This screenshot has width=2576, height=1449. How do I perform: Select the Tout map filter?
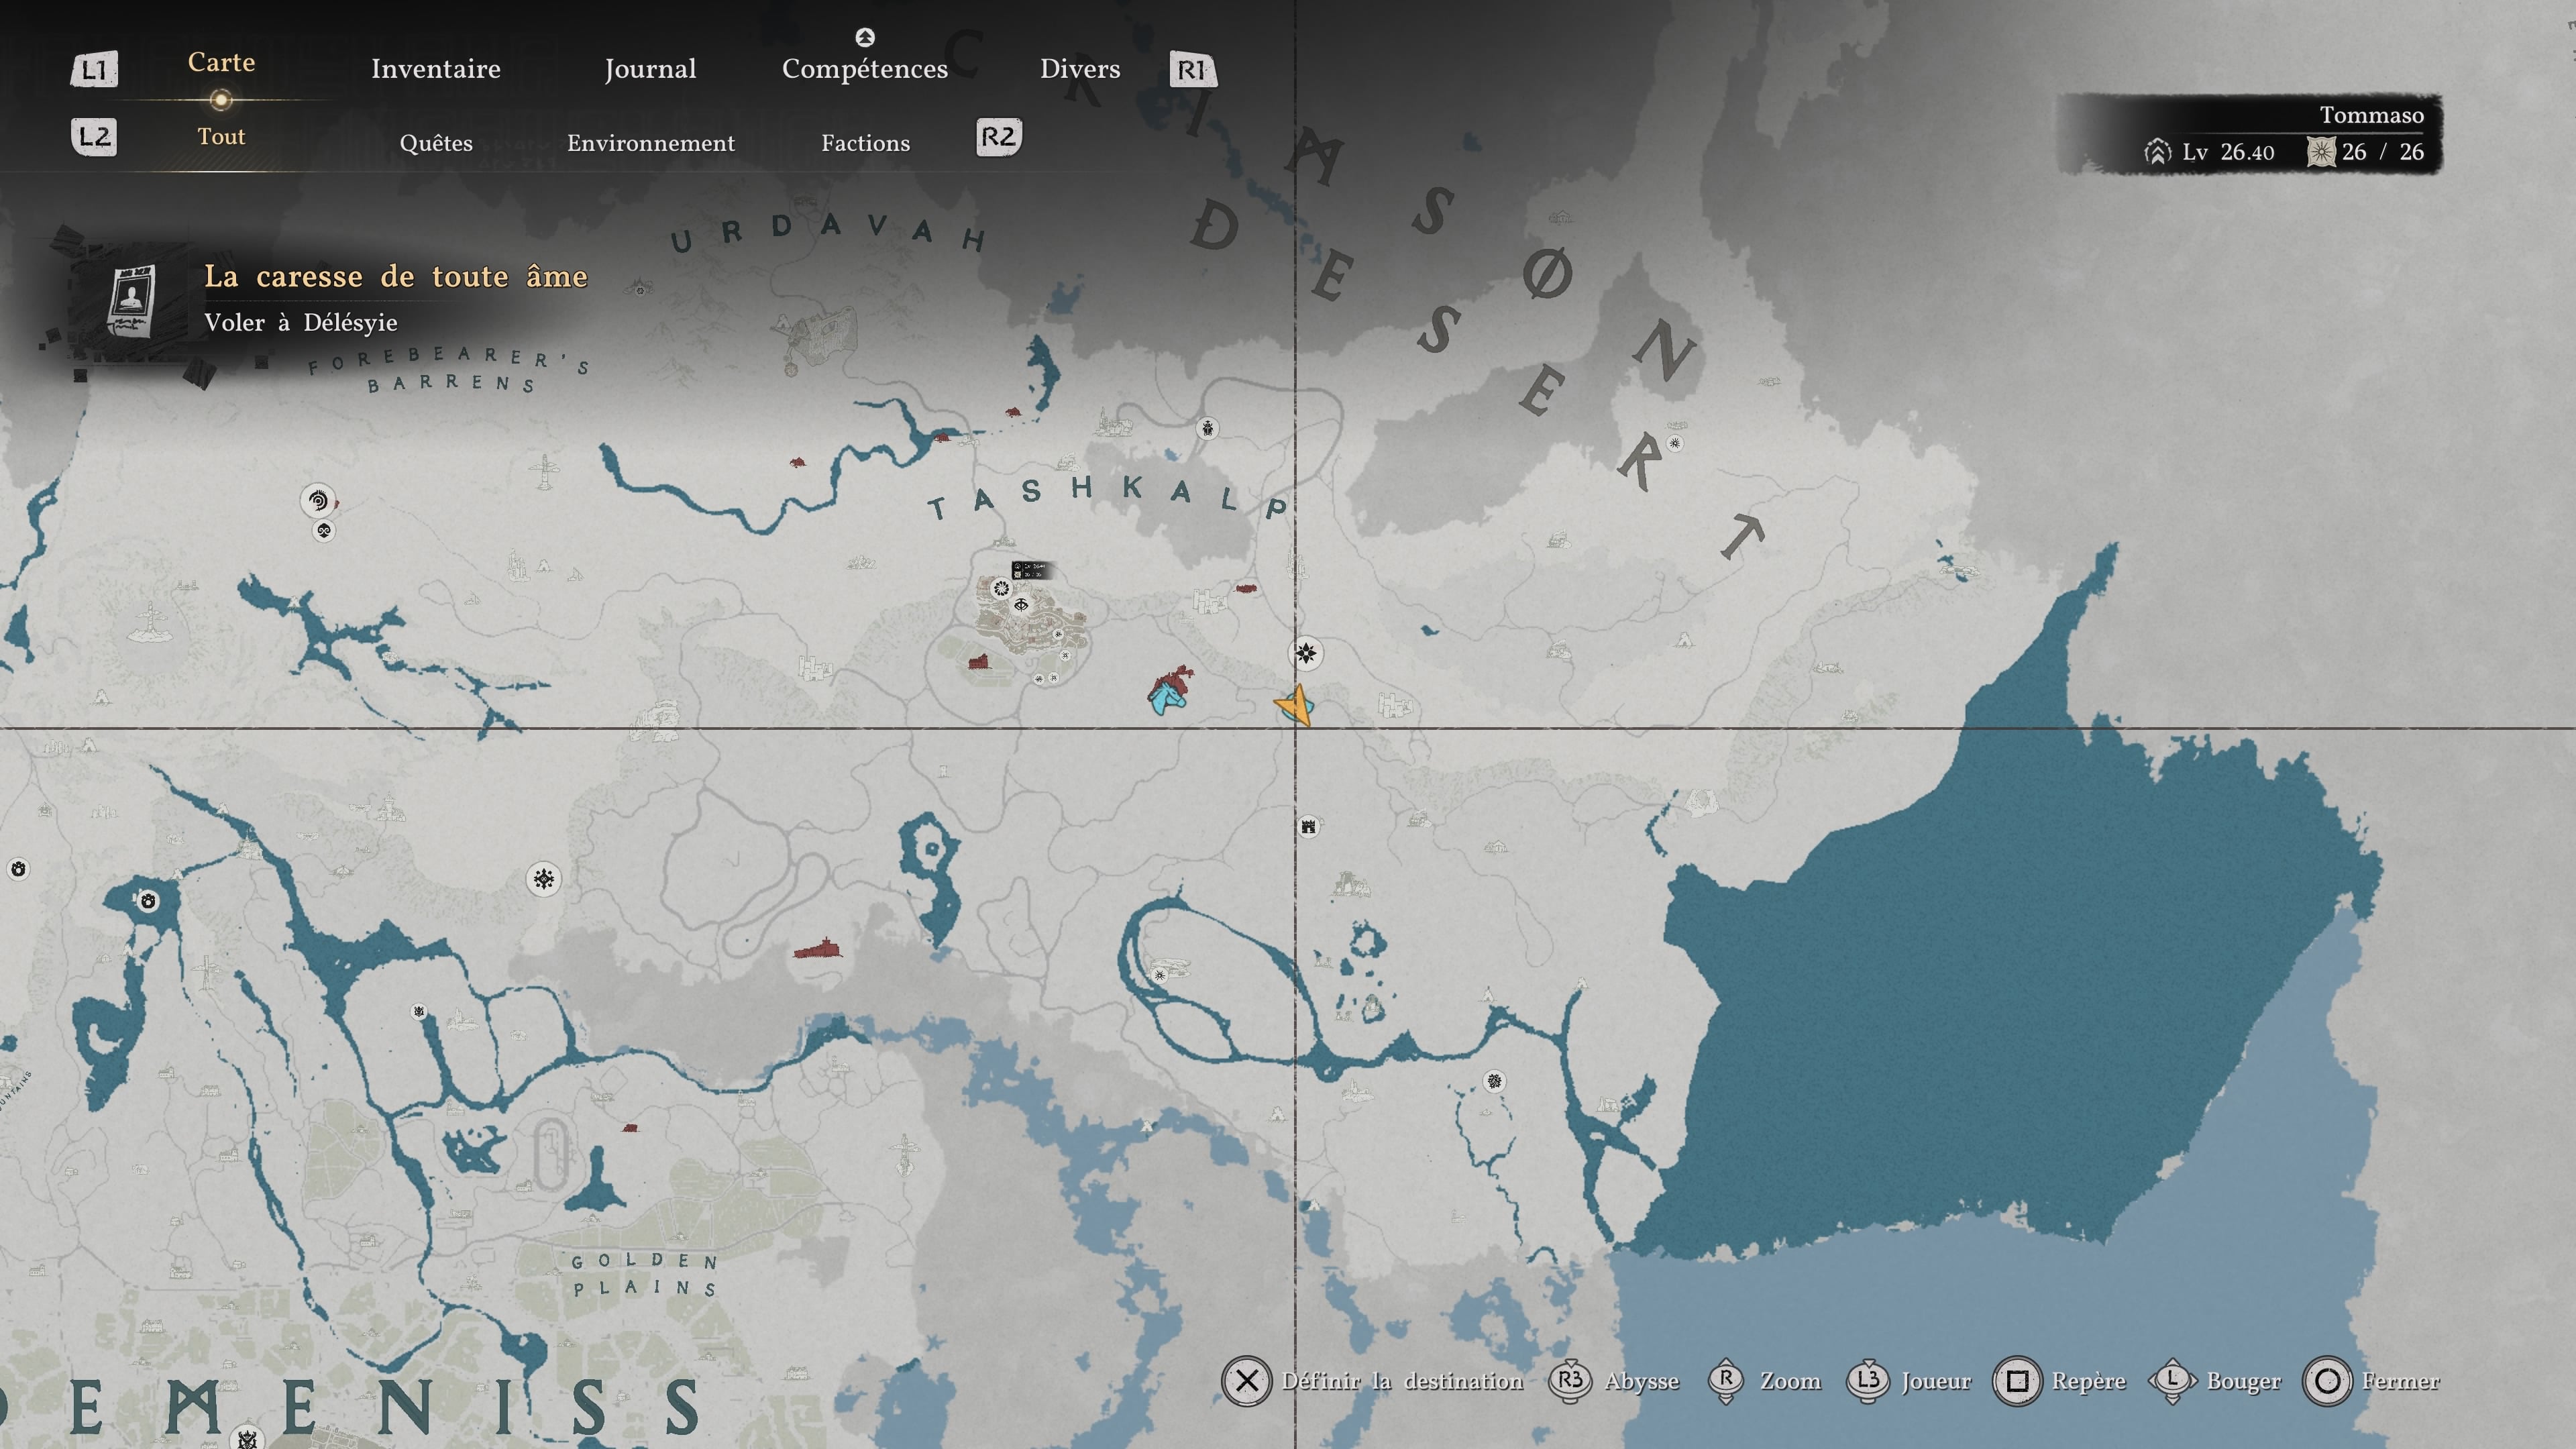(221, 136)
